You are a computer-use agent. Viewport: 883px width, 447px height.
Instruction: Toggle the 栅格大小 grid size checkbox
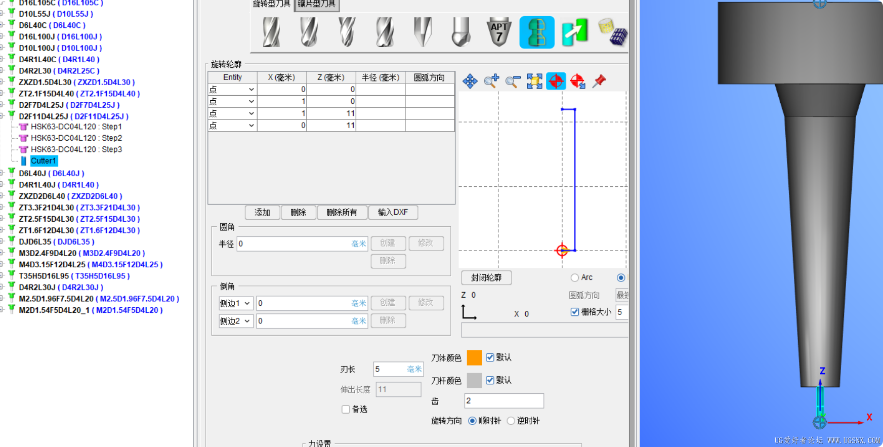coord(575,312)
